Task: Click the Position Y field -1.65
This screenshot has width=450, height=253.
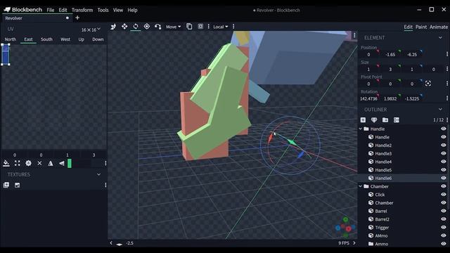Action: (x=390, y=55)
